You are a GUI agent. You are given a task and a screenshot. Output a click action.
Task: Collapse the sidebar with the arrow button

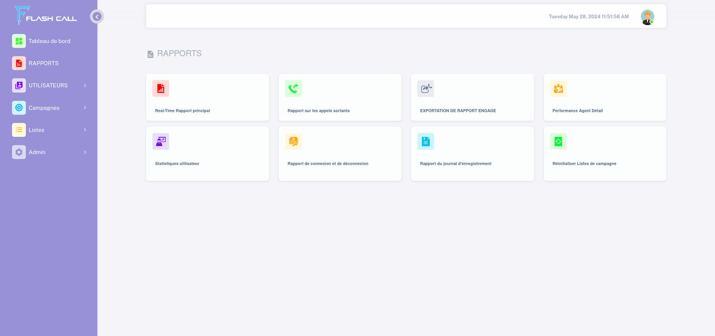(97, 17)
